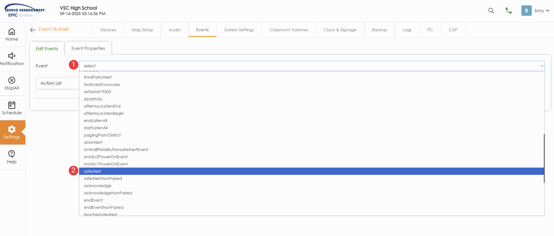Click the event list scrollbar
Screen dimensions: 554x236
[x=544, y=158]
